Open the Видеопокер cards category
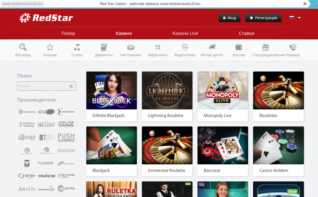The image size is (318, 197). click(185, 47)
